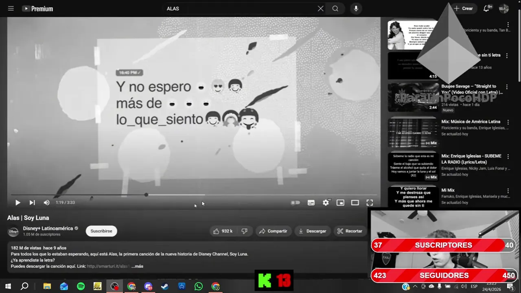Change the ESP input language
Viewport: 521px width, 293px height.
(474, 286)
